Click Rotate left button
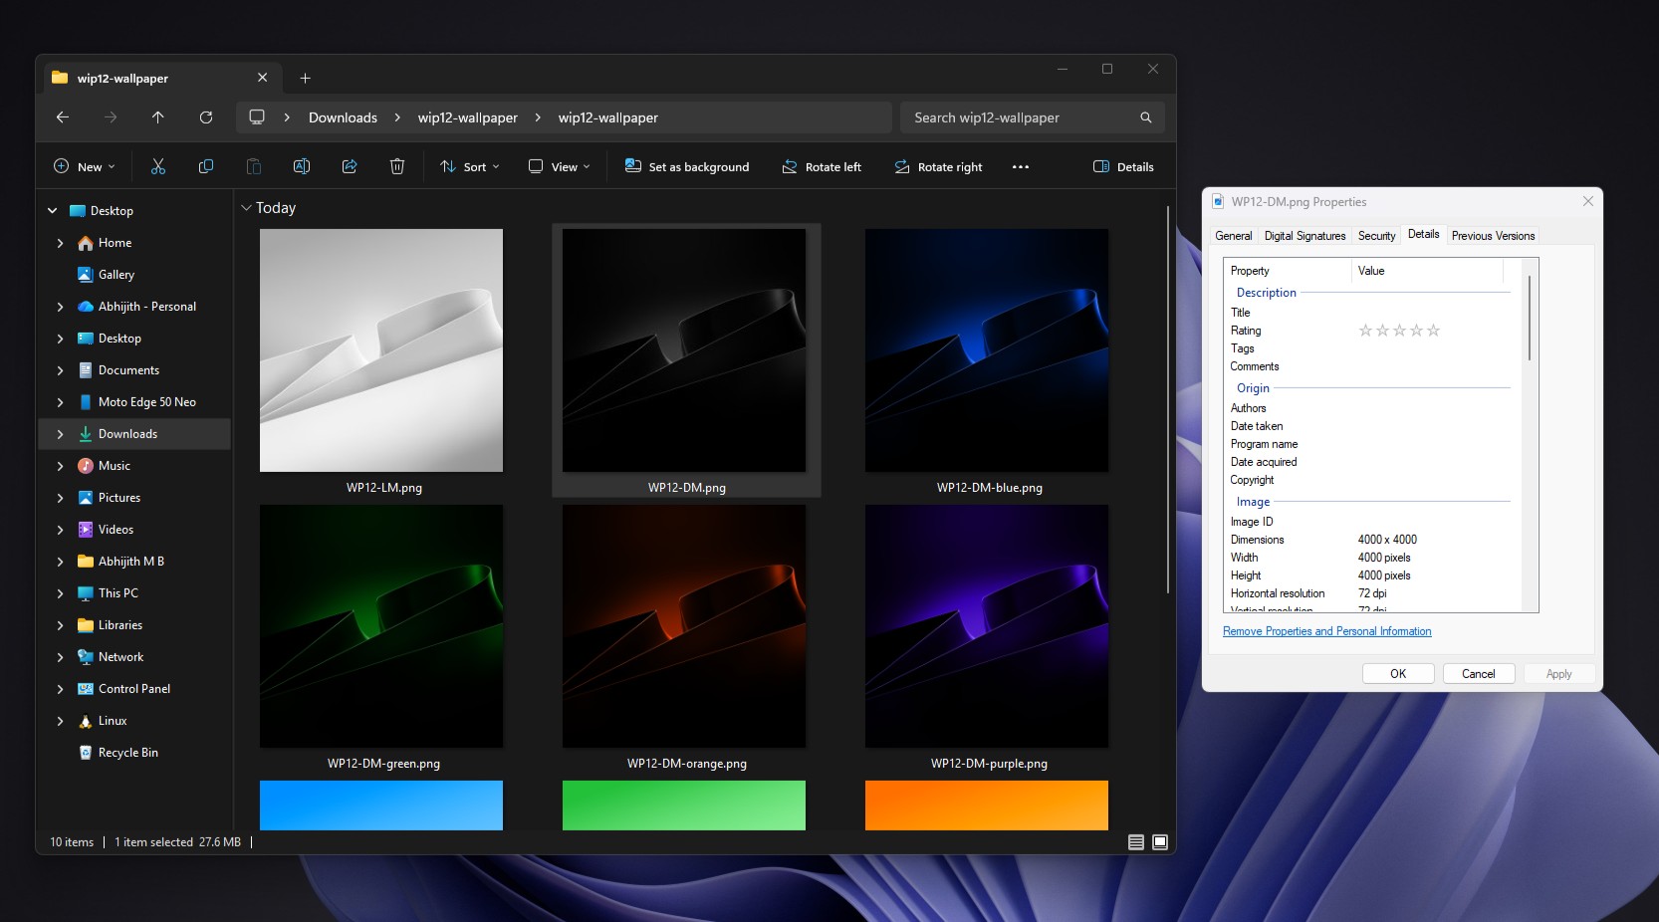This screenshot has height=922, width=1659. click(822, 166)
